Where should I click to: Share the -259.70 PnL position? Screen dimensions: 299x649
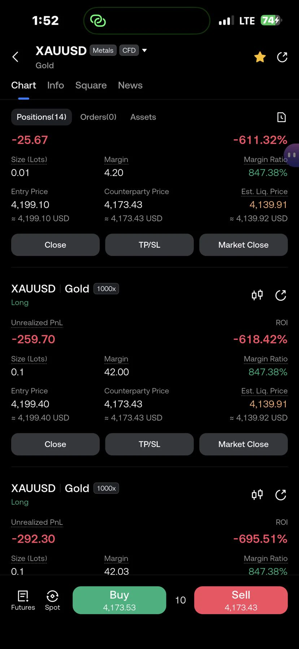[281, 295]
